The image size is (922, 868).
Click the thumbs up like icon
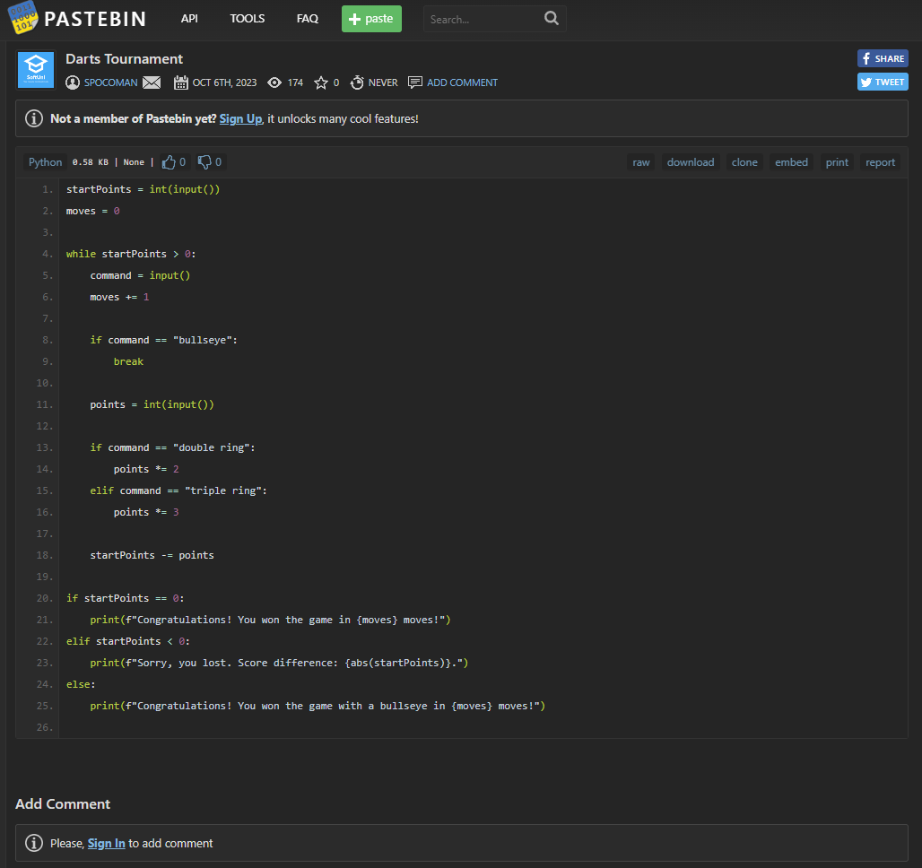pyautogui.click(x=170, y=162)
